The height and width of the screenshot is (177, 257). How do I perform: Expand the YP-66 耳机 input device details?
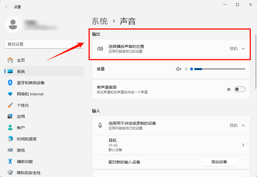click(243, 145)
